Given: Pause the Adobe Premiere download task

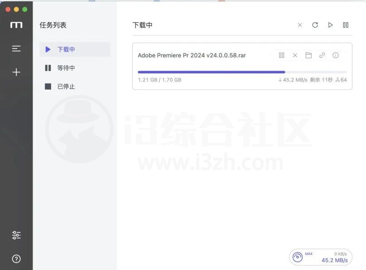Looking at the screenshot, I should click(x=282, y=55).
